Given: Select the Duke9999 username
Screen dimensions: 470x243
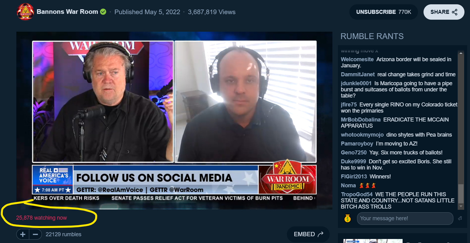Looking at the screenshot, I should pos(353,161).
